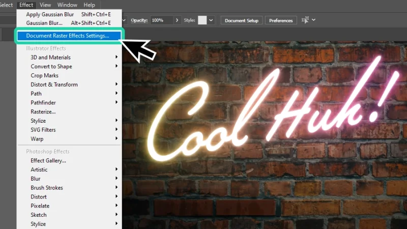Open the Effect menu in menu bar
407x229 pixels.
pos(26,5)
